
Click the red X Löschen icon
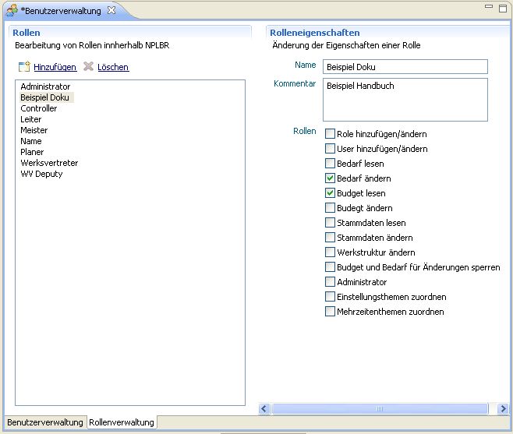tap(89, 67)
